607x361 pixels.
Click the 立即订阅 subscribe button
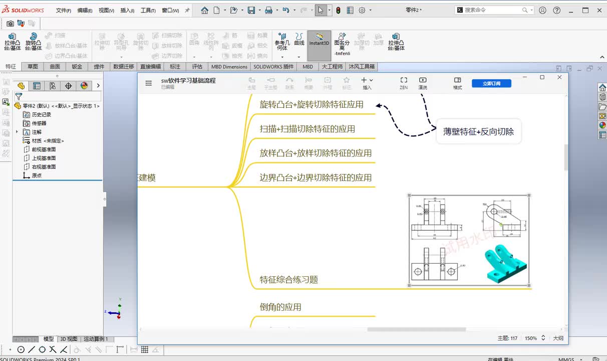[x=491, y=83]
